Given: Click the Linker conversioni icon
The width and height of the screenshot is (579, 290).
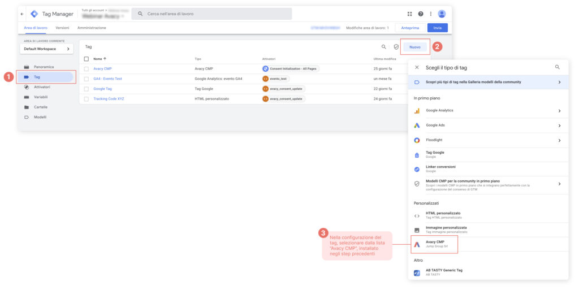Looking at the screenshot, I should pos(417,170).
